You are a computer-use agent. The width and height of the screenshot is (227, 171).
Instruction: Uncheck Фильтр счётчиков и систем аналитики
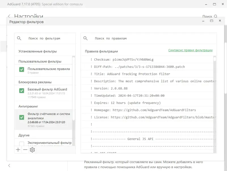22,117
